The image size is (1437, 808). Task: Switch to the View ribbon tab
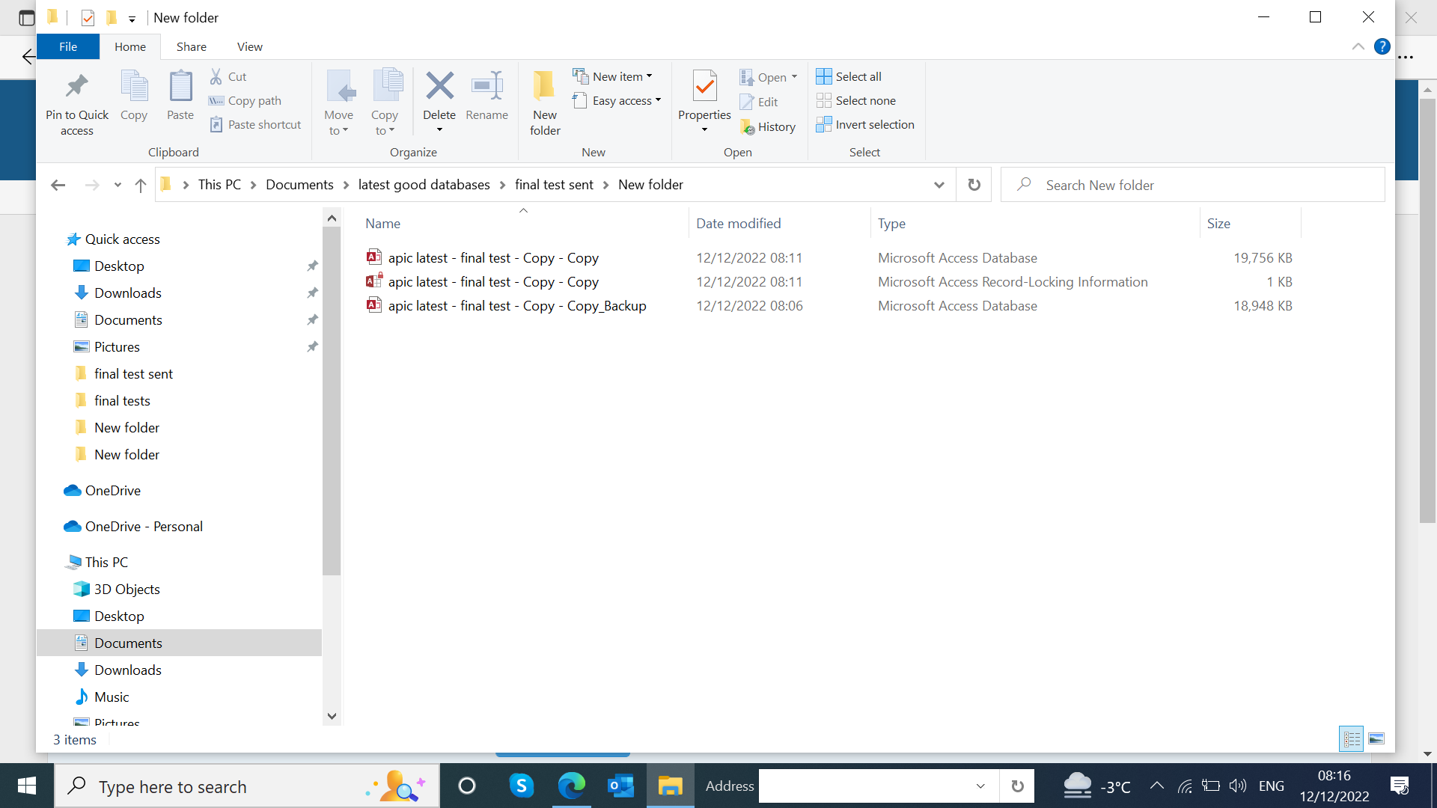[x=249, y=46]
